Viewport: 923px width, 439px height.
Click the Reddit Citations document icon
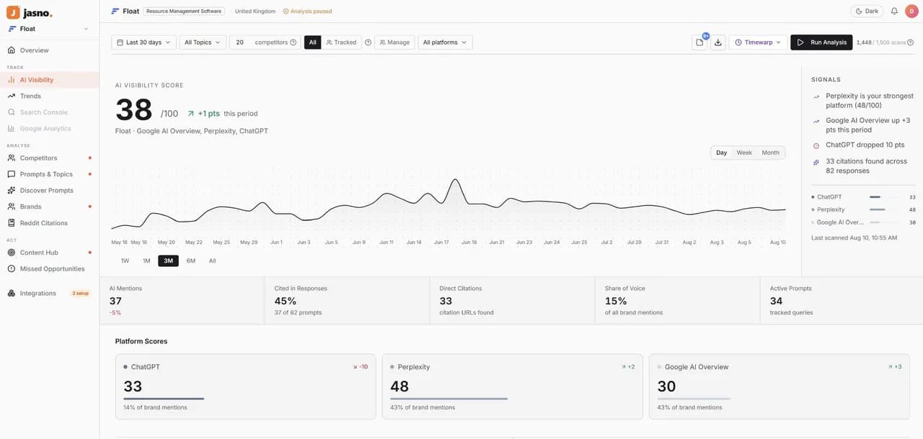tap(12, 223)
